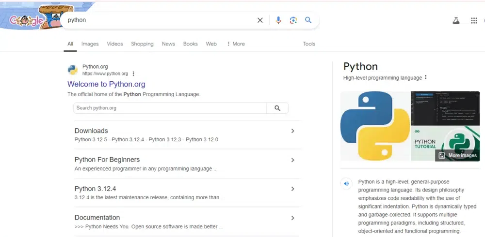Viewport: 485px width, 237px height.
Task: Clear the search box with the X icon
Action: 260,20
